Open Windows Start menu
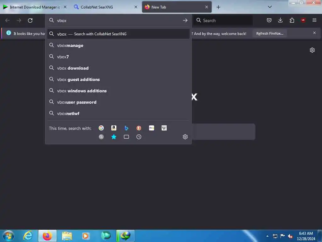 point(8,236)
